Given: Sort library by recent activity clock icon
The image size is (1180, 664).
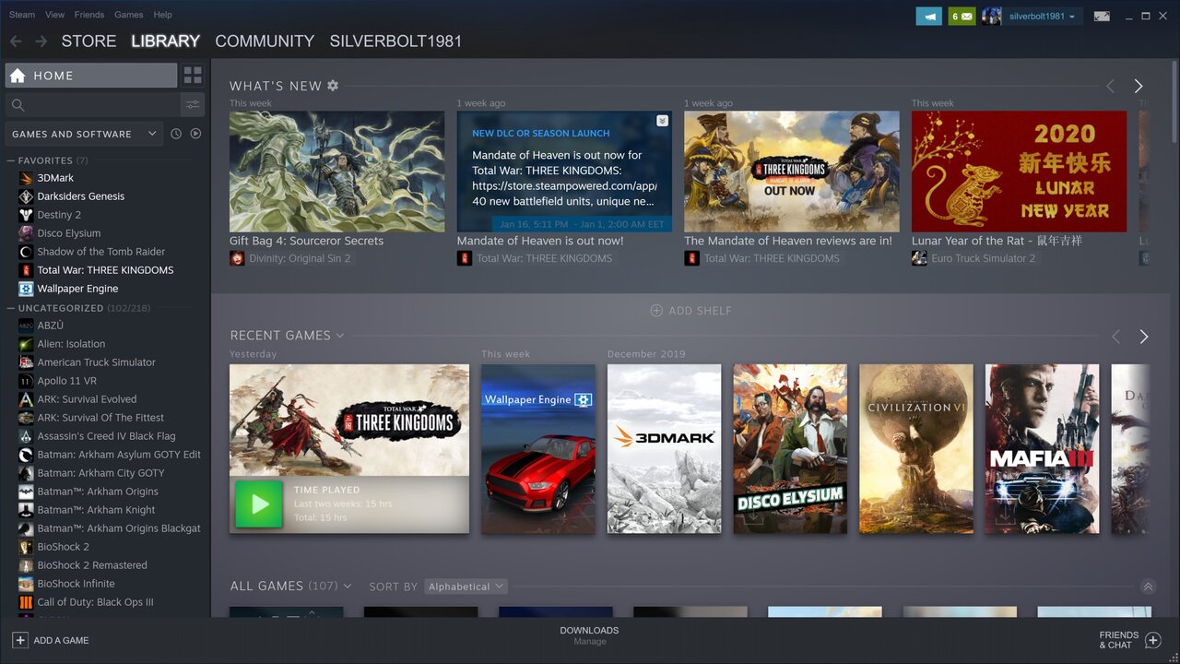Looking at the screenshot, I should [176, 134].
